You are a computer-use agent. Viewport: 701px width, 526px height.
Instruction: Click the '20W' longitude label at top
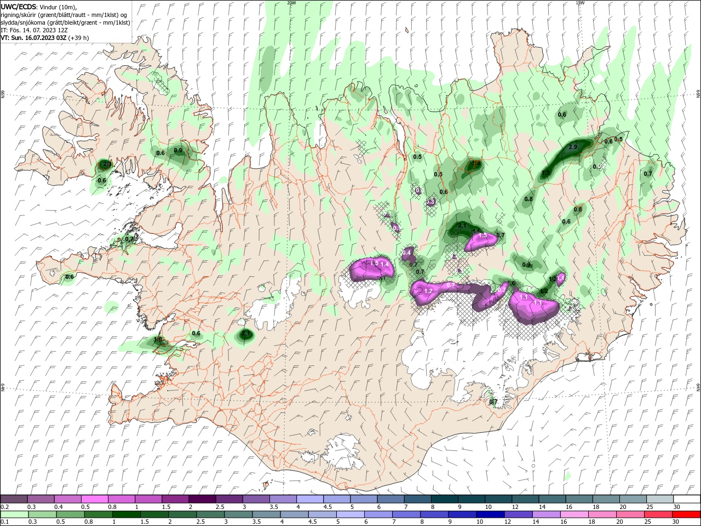click(291, 3)
